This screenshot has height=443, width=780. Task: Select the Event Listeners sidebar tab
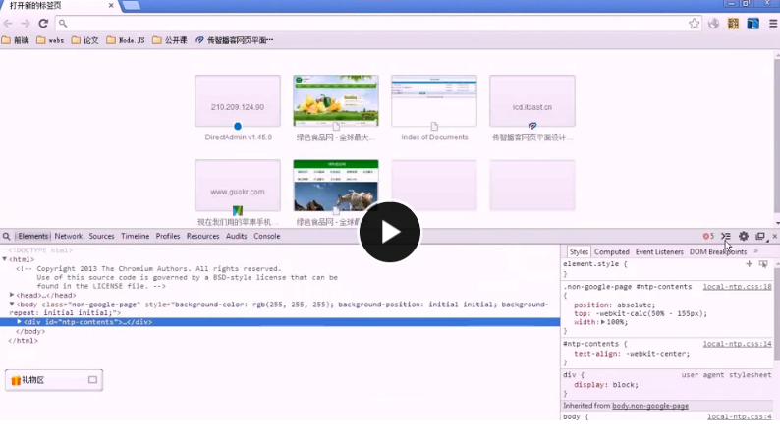click(x=659, y=252)
